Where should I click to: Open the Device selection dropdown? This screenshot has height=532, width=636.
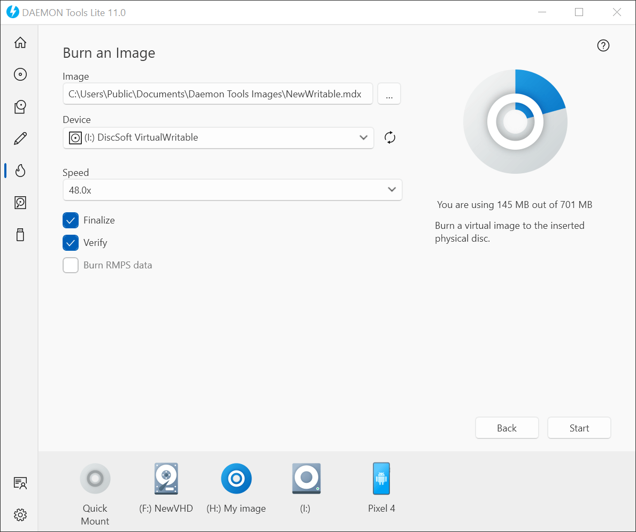pos(364,137)
